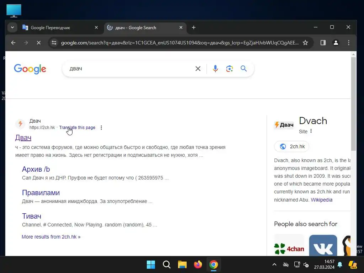Bookmark this page with the star
Screen dimensions: 364x273
(x=305, y=43)
